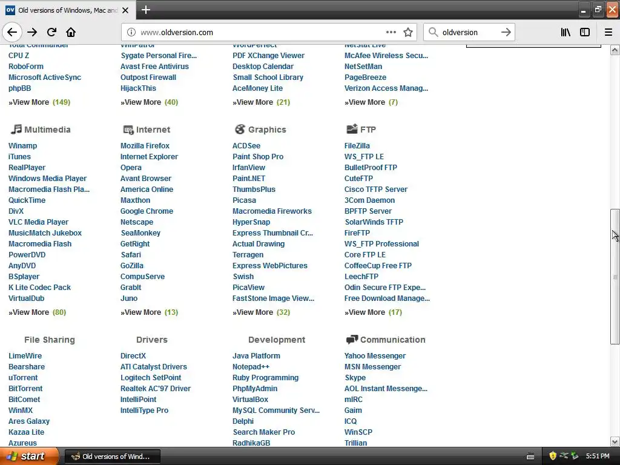Open the Avast Free Antivirus link
This screenshot has width=620, height=465.
(154, 67)
